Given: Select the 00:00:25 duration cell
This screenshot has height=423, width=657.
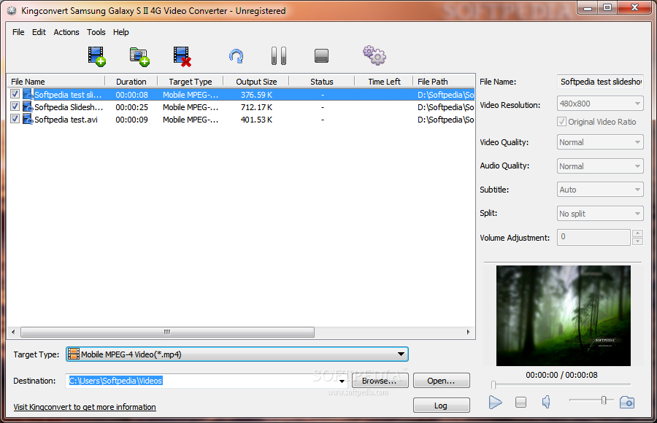Looking at the screenshot, I should (x=131, y=107).
